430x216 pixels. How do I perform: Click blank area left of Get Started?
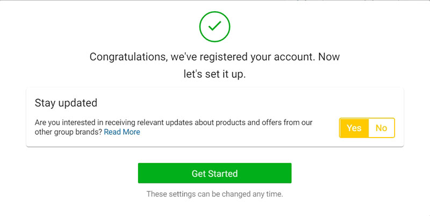pos(82,173)
